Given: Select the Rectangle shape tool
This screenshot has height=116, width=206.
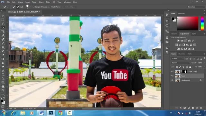Looking at the screenshot, I should click(3, 82).
